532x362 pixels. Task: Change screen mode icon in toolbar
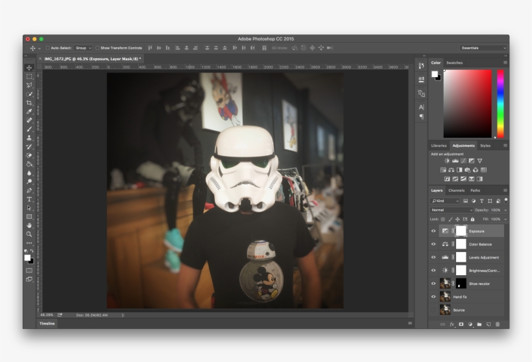point(29,279)
